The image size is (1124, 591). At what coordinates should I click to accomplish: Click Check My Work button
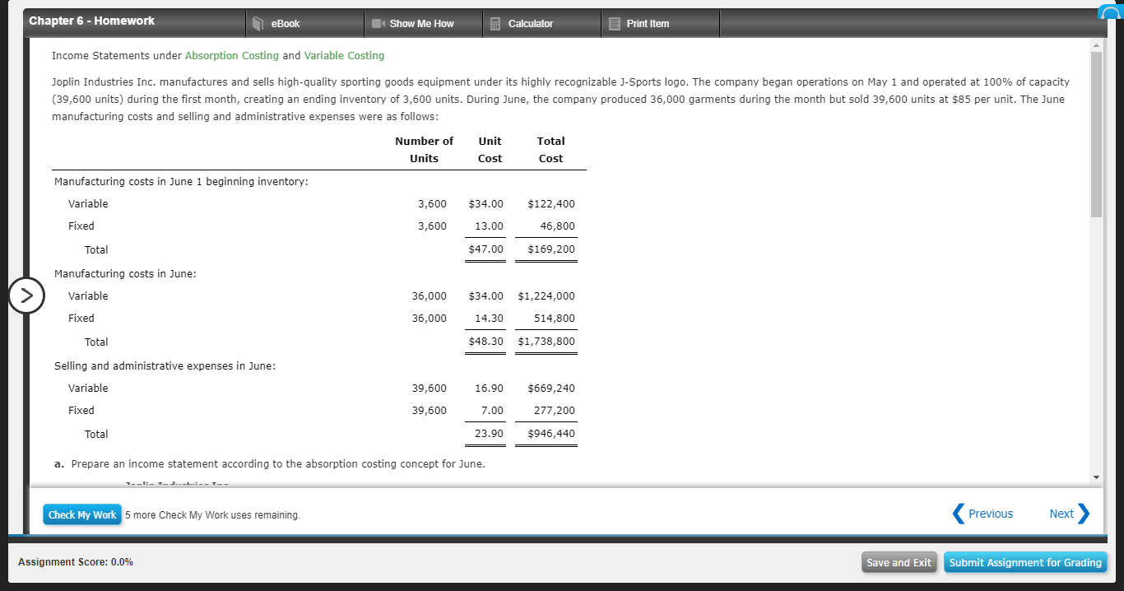(82, 514)
